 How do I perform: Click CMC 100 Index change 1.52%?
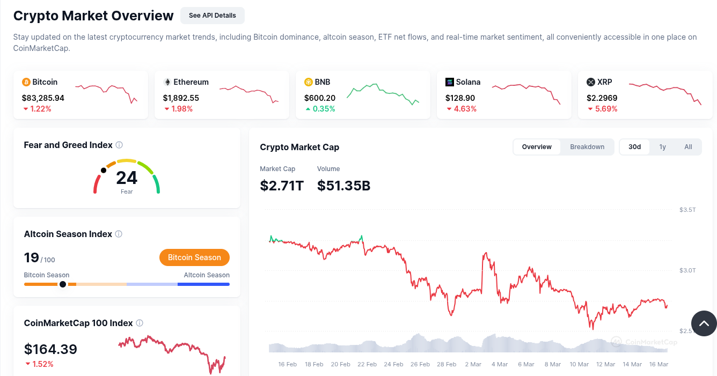tap(39, 364)
